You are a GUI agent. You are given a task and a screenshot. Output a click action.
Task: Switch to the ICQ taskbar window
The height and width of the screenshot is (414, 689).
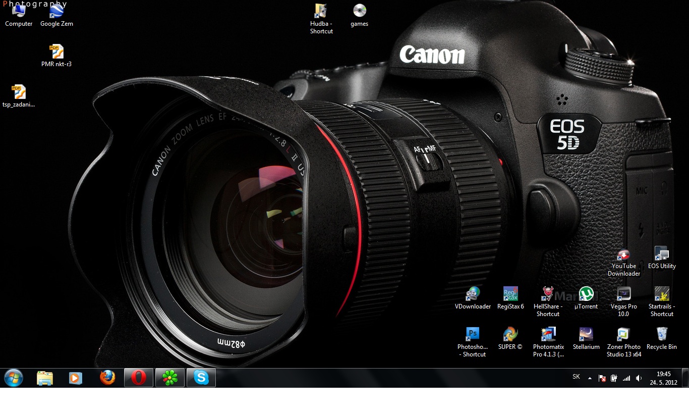pyautogui.click(x=170, y=378)
